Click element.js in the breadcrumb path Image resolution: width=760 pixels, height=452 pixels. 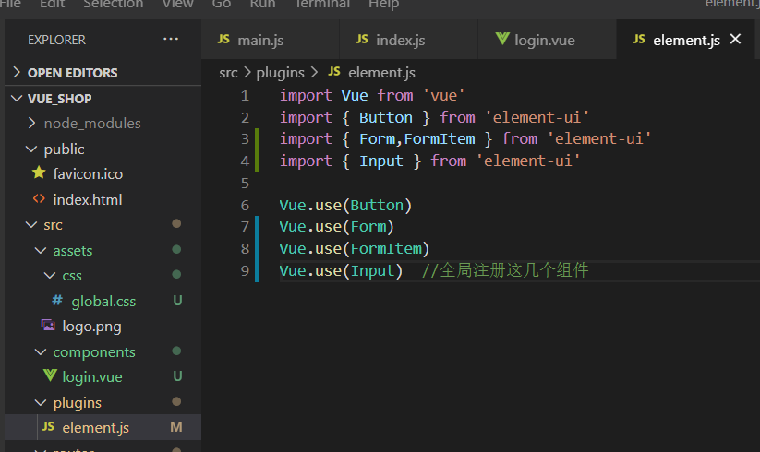(x=381, y=73)
